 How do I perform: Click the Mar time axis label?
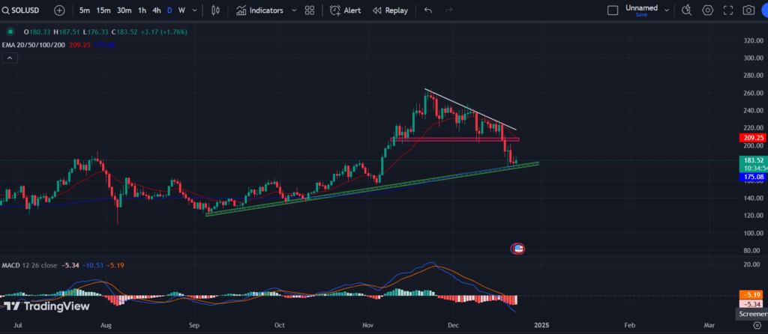pos(709,325)
